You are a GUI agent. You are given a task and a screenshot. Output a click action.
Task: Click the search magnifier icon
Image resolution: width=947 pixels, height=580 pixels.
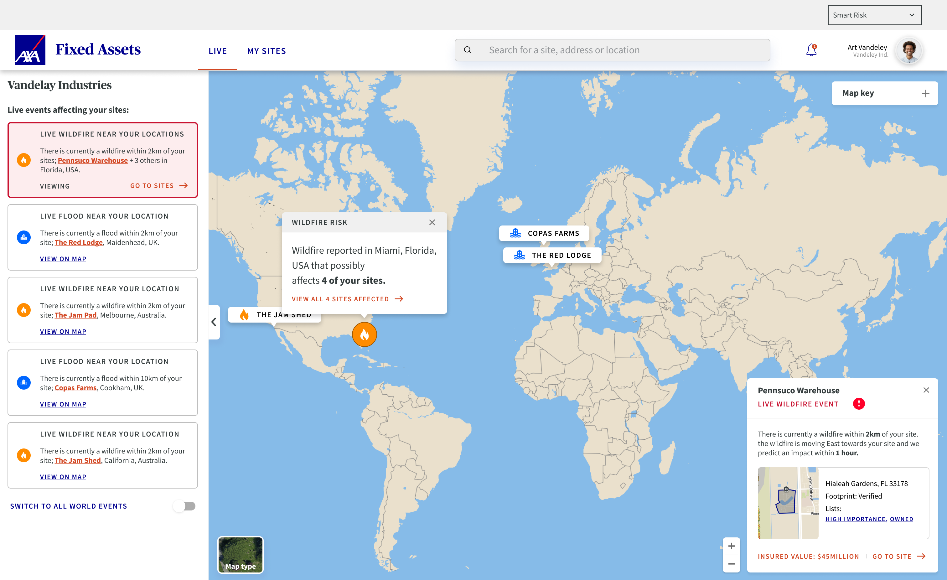[467, 50]
